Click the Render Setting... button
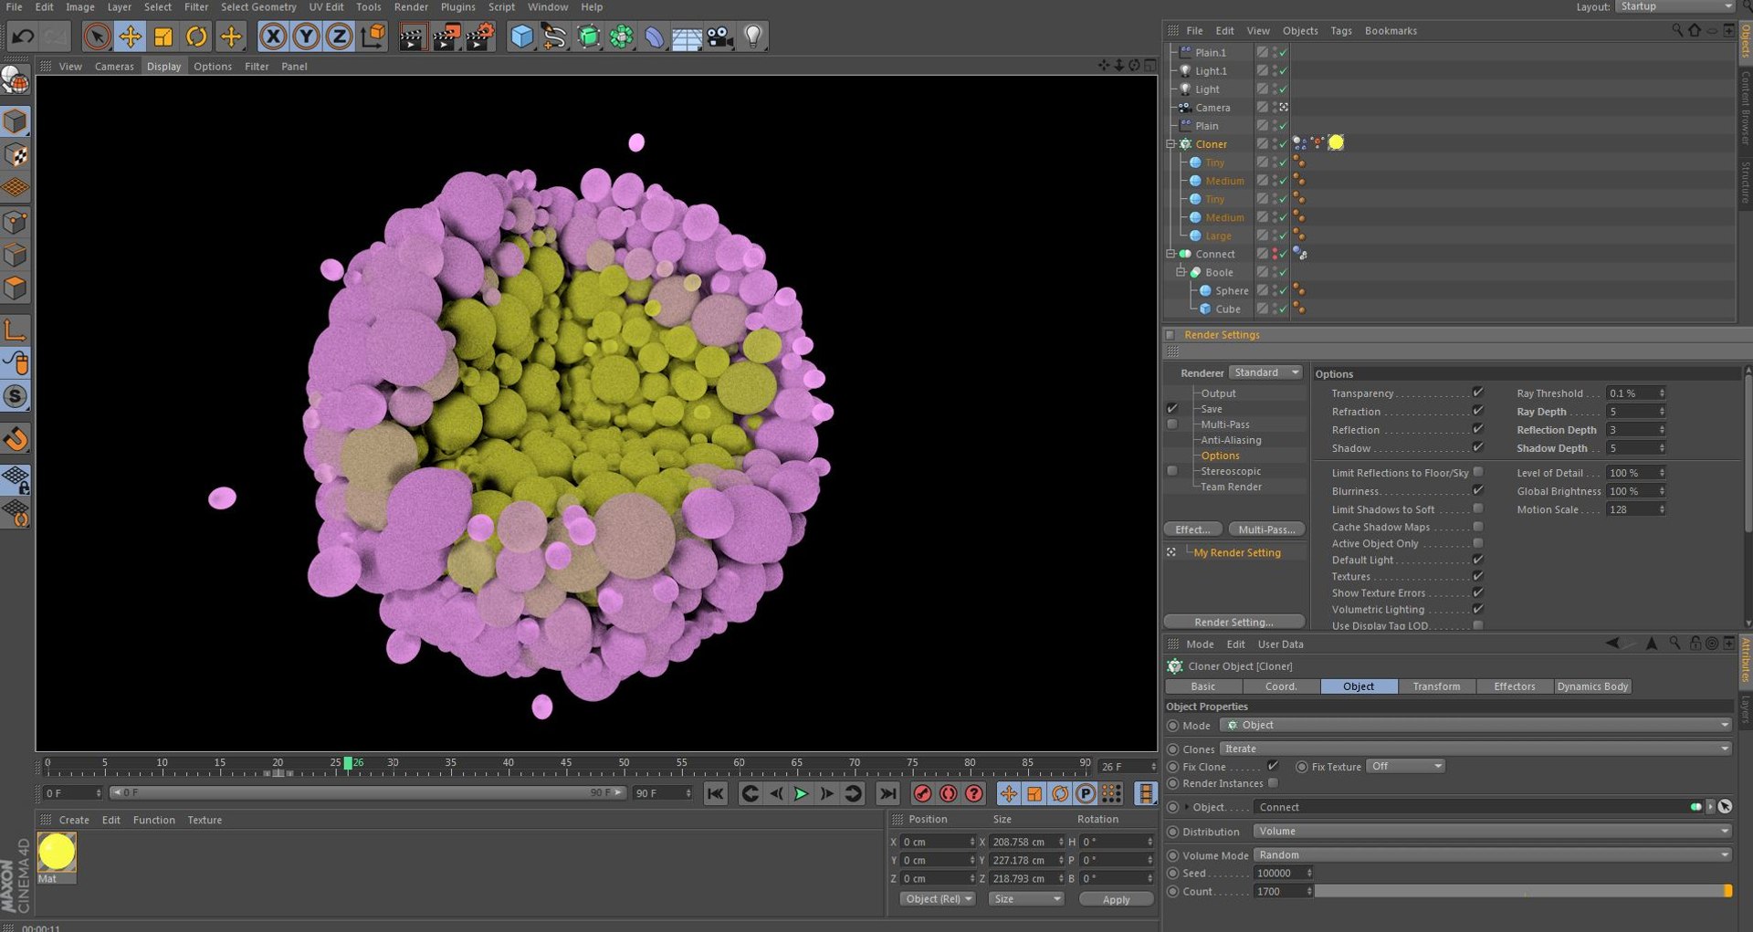Image resolution: width=1753 pixels, height=932 pixels. coord(1233,622)
